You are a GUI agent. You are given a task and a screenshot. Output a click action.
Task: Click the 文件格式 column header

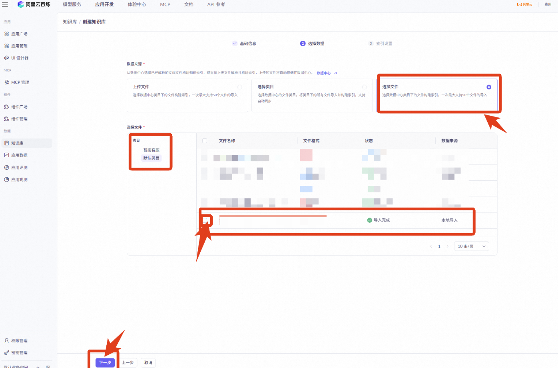coord(311,141)
